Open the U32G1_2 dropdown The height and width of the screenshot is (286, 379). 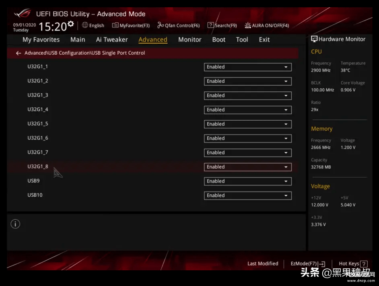pyautogui.click(x=248, y=81)
